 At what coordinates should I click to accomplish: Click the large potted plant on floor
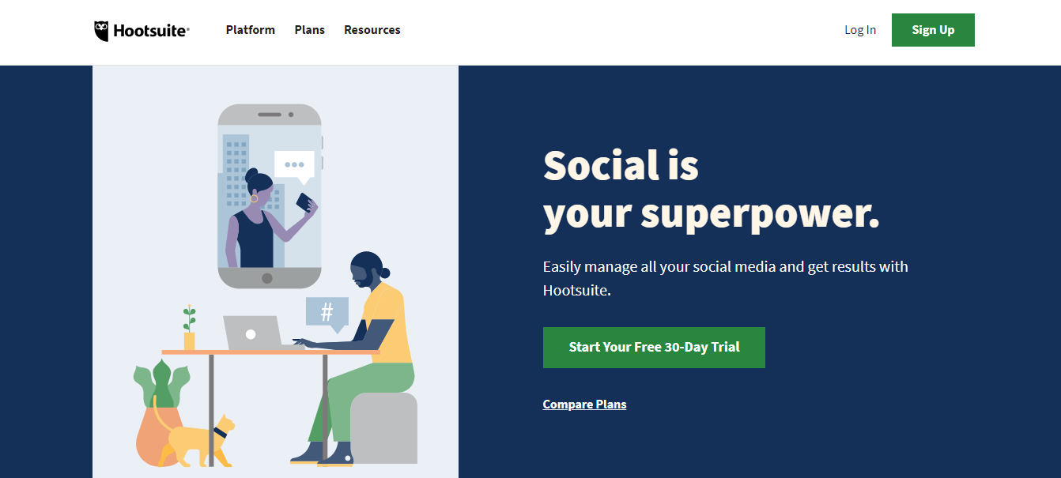click(x=160, y=419)
